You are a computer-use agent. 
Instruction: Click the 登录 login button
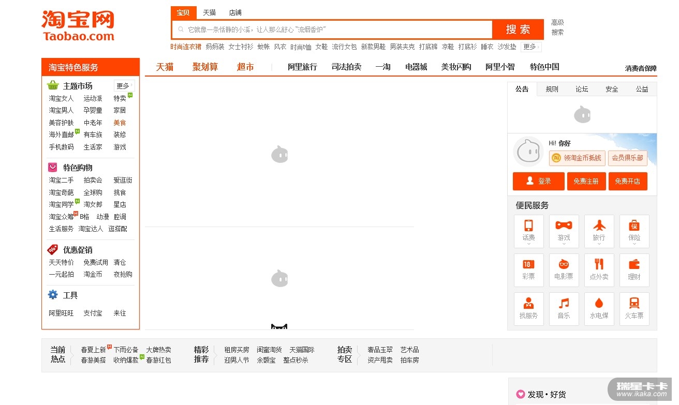[x=538, y=181]
